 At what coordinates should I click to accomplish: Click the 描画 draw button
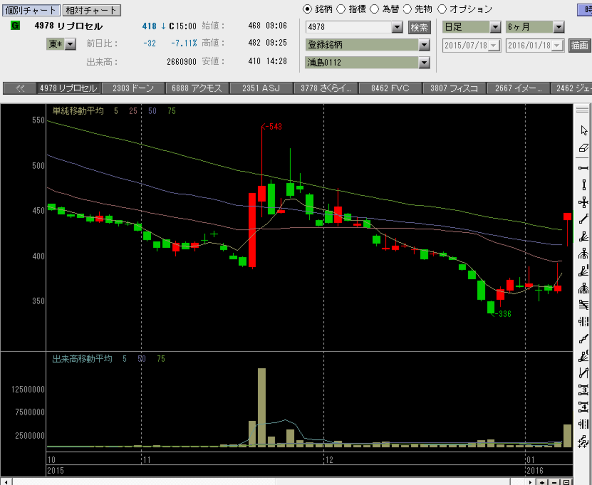click(579, 46)
